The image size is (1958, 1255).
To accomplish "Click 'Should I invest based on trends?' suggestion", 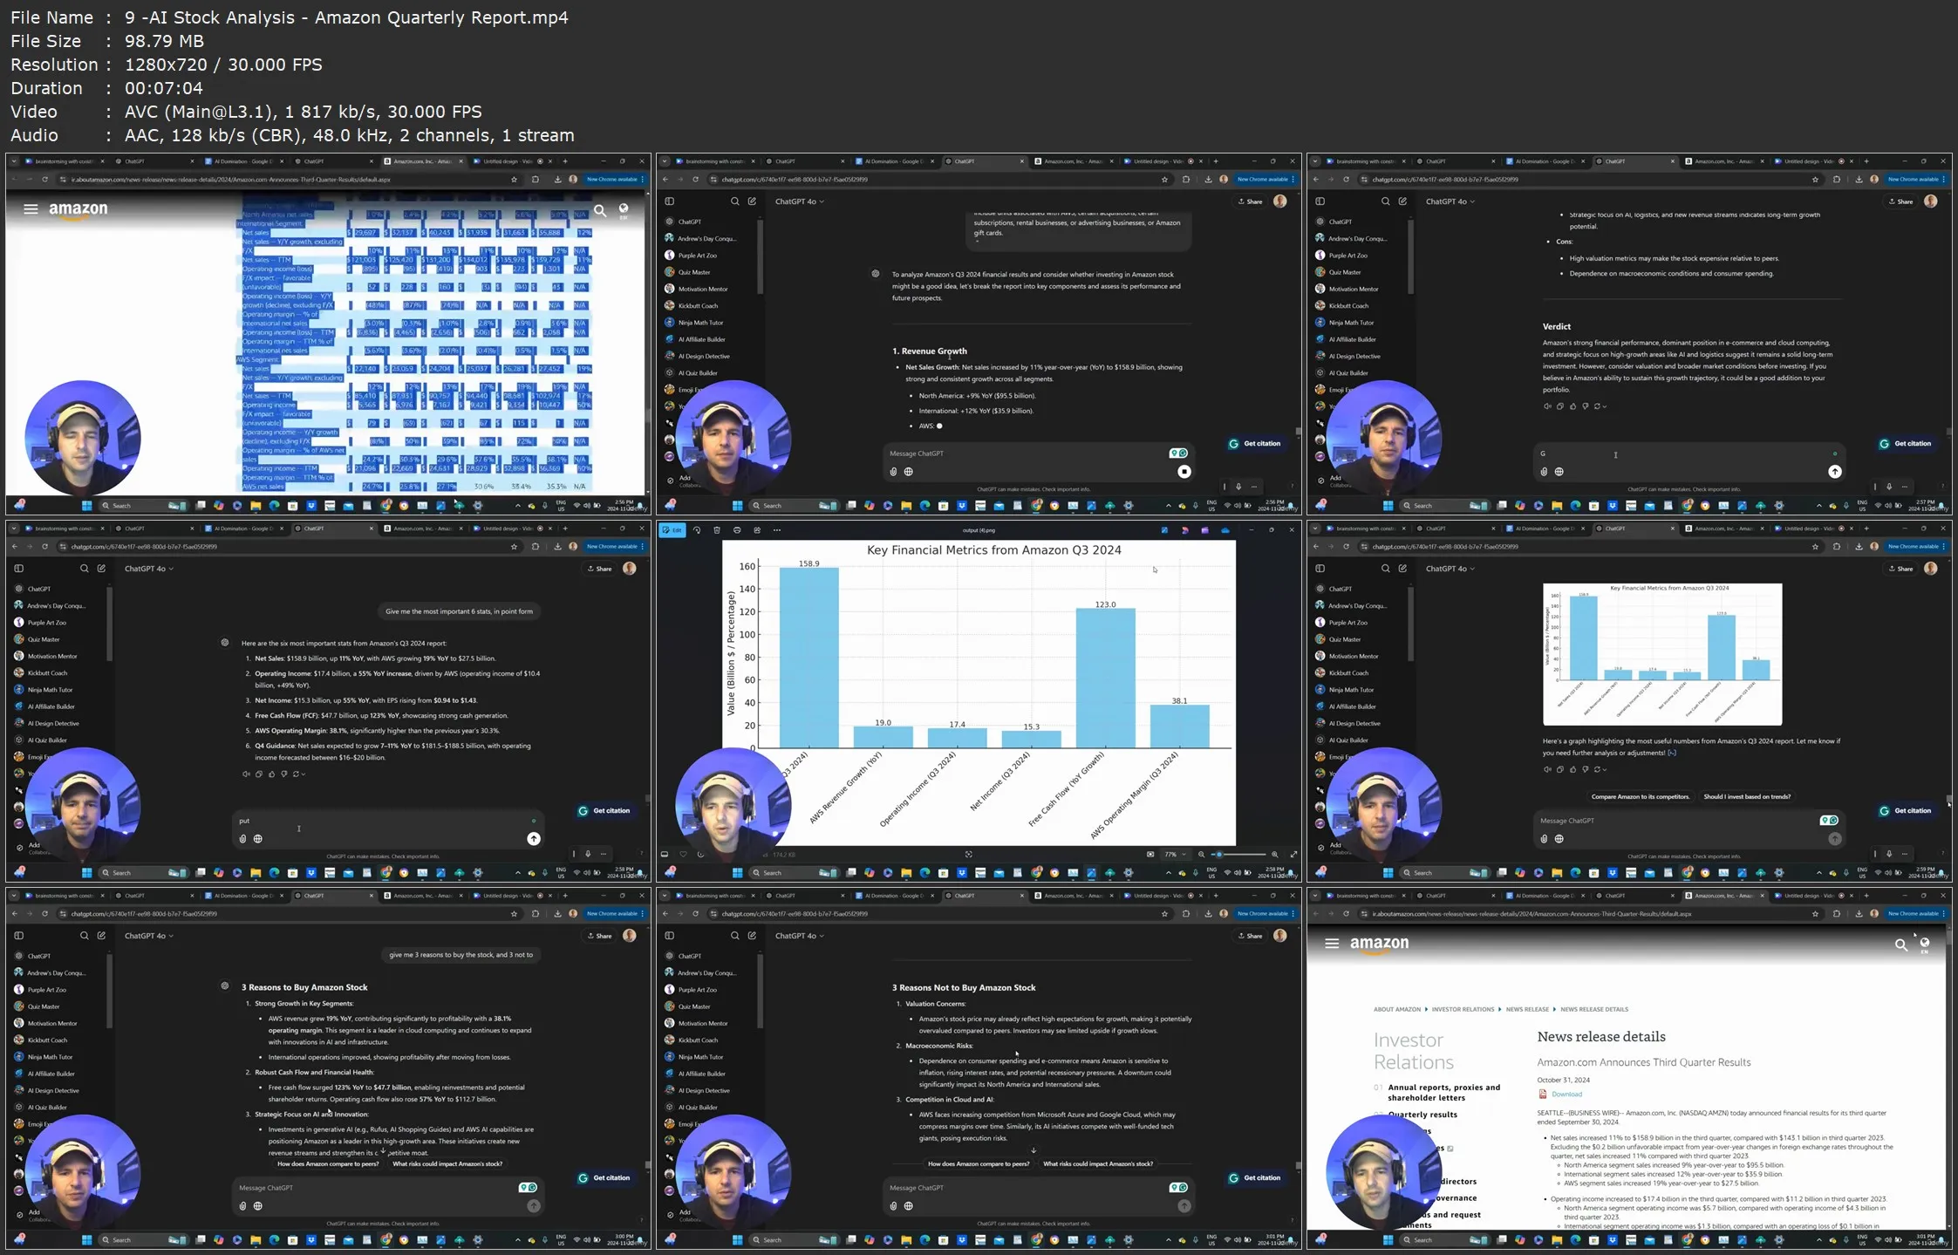I will (1747, 796).
